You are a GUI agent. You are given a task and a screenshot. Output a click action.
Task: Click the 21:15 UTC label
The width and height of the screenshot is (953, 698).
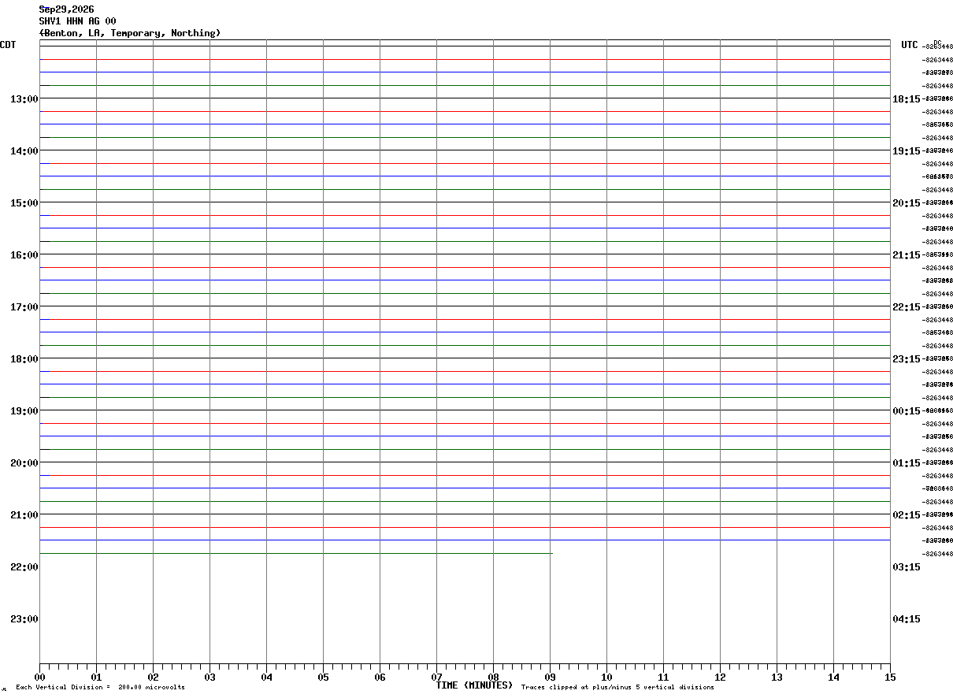(906, 254)
